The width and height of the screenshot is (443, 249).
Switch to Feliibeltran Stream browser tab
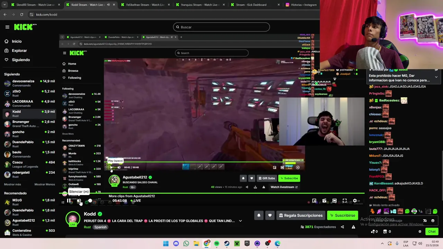[145, 5]
